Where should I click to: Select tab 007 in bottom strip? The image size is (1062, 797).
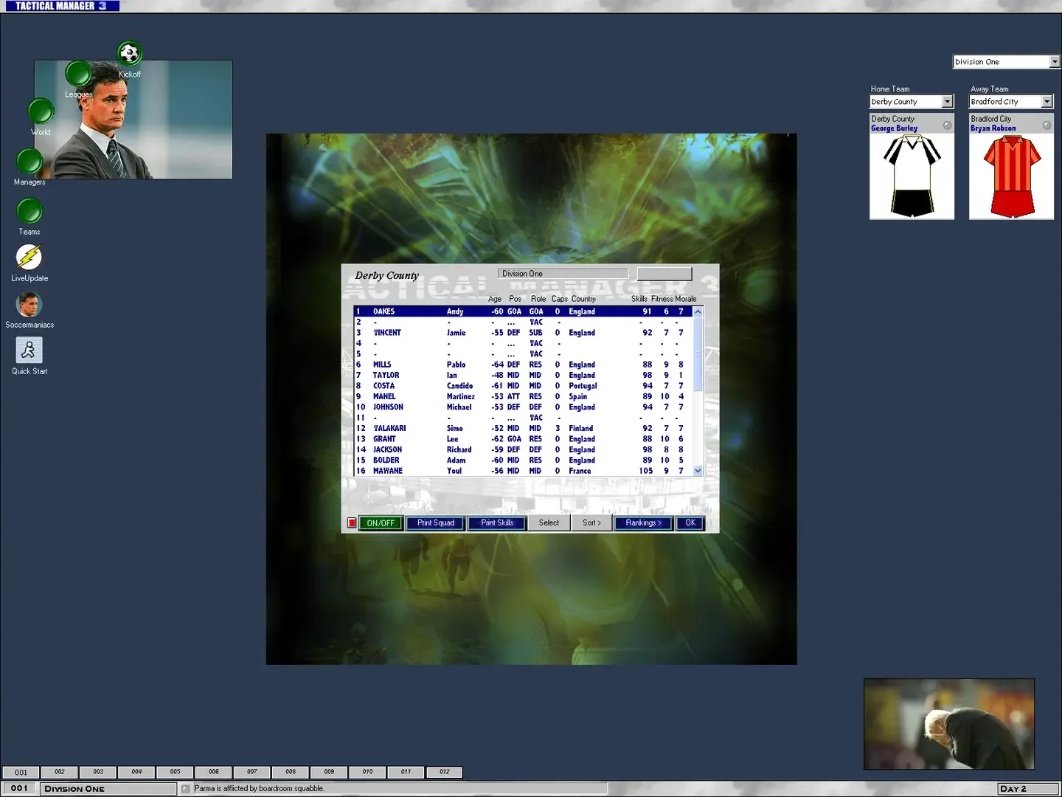(252, 772)
